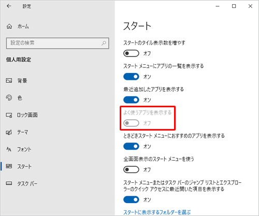Disable 最近開いた項目を表示する switch
This screenshot has width=259, height=216.
131,199
